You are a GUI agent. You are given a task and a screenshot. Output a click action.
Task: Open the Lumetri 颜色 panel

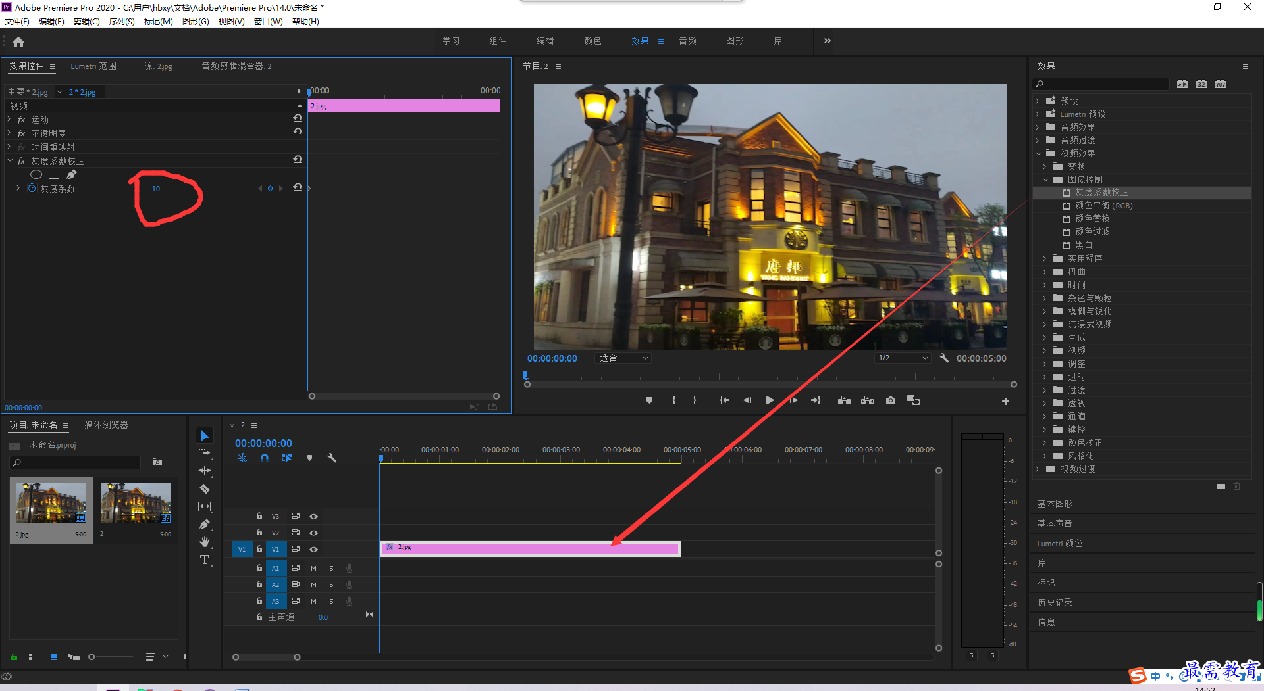click(1060, 544)
